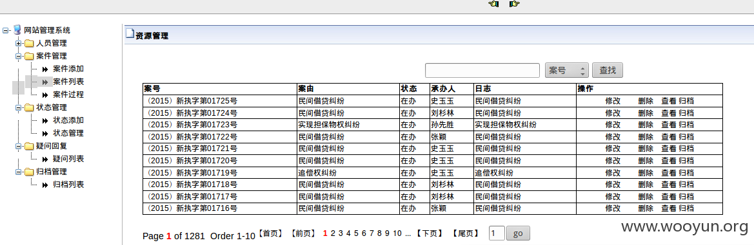The image size is (754, 245).
Task: Click 查看 for case 01721号
Action: pyautogui.click(x=669, y=149)
